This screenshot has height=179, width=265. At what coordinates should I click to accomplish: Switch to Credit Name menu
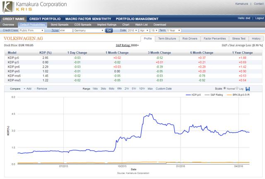point(14,19)
